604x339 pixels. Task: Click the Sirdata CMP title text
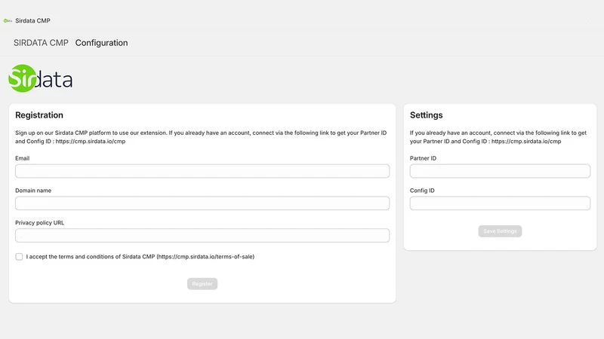[32, 21]
